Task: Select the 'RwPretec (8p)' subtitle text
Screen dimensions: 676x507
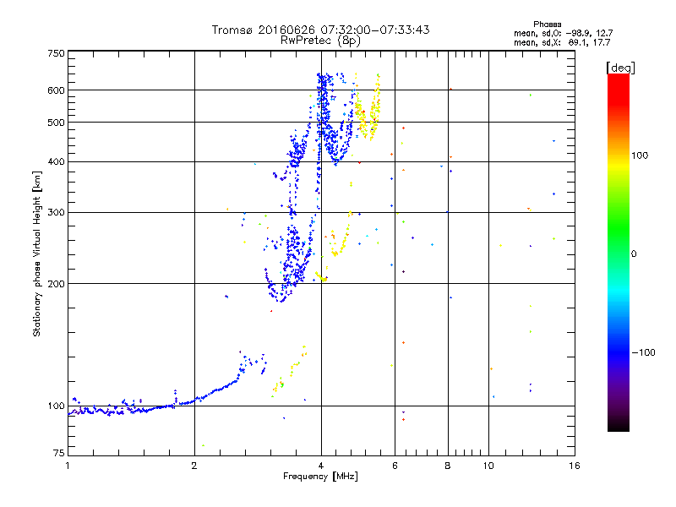Action: 320,41
